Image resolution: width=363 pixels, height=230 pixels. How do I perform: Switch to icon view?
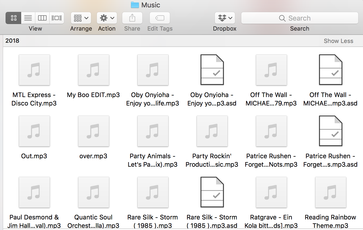pos(13,18)
